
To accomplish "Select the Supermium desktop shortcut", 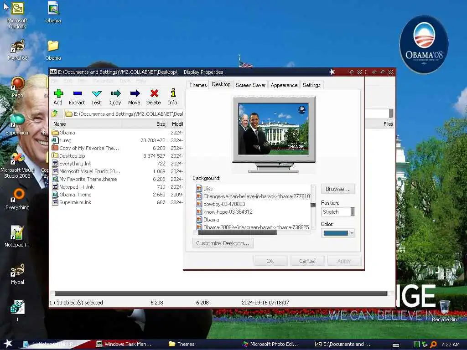I will coord(17,125).
